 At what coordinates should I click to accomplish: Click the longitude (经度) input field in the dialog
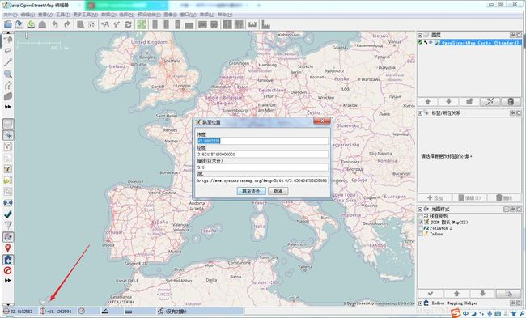click(x=262, y=155)
